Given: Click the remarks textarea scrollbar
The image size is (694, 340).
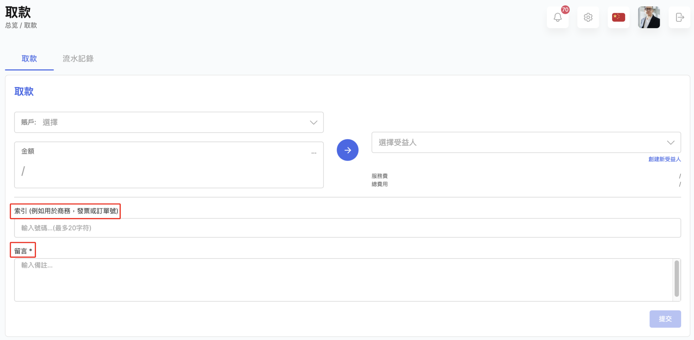Looking at the screenshot, I should point(677,278).
